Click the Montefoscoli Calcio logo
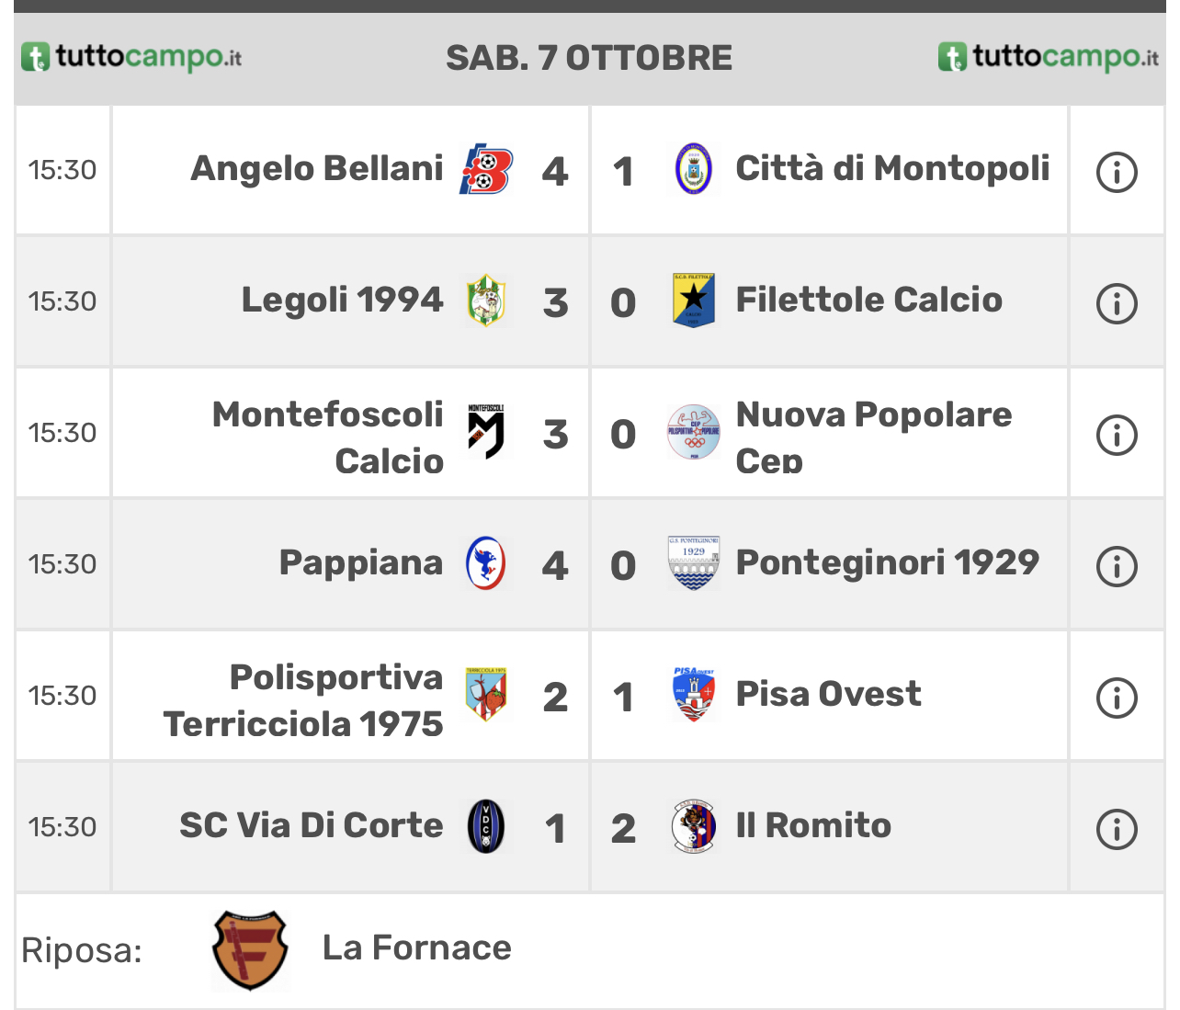The height and width of the screenshot is (1010, 1180). tap(485, 432)
